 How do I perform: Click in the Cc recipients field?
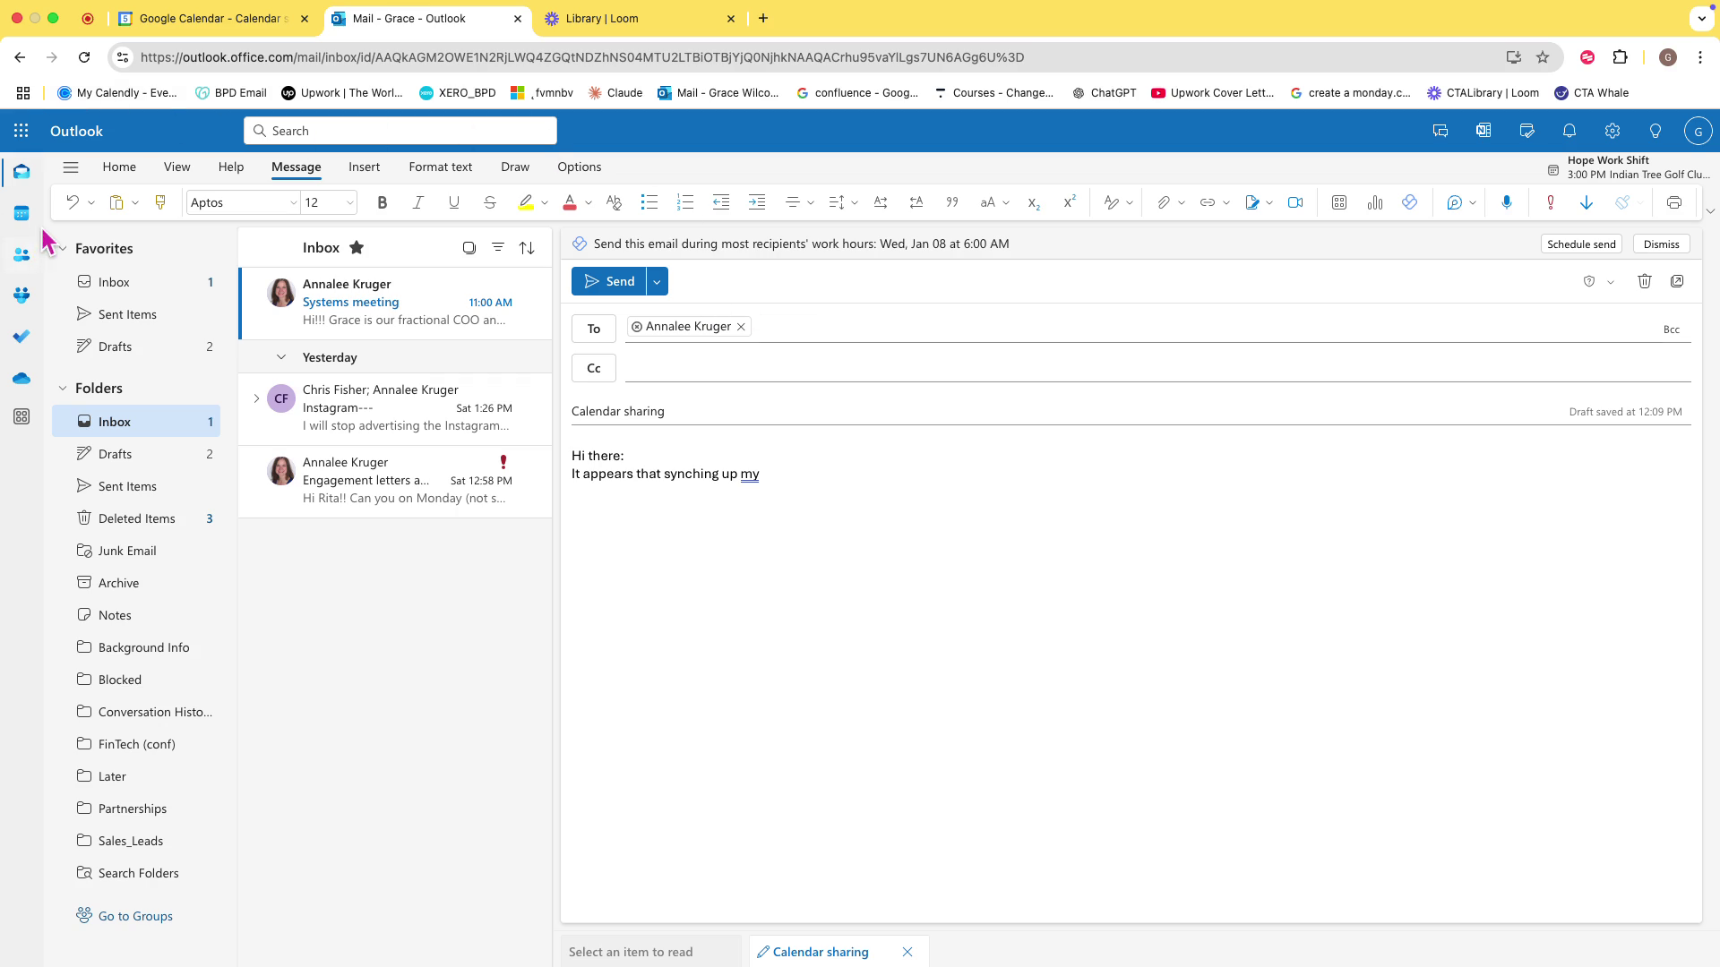pos(1156,368)
